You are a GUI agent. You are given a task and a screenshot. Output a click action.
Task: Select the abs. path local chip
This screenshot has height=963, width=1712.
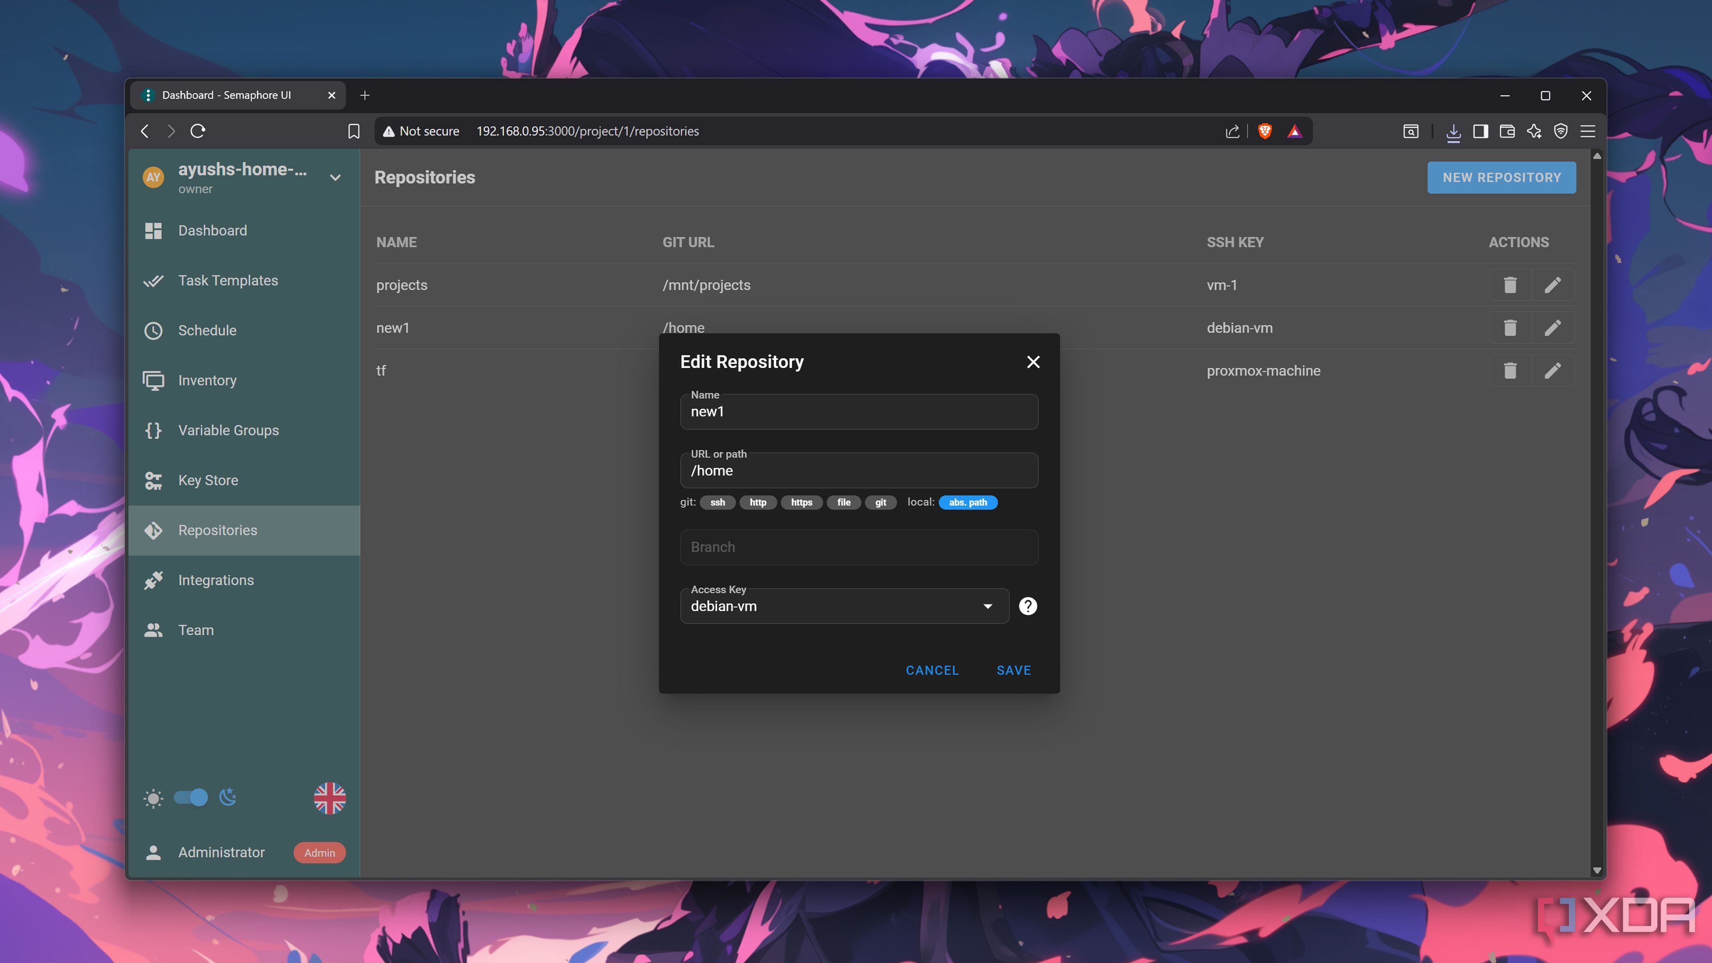[967, 502]
